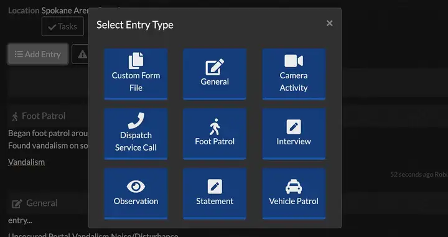Pick the Observation entry type

136,193
